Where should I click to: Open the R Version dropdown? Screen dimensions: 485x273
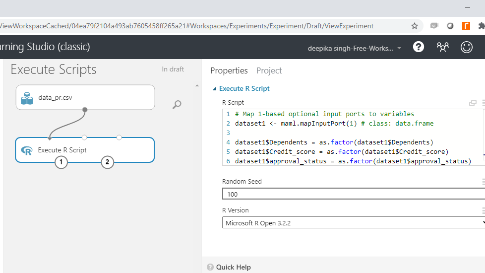pyautogui.click(x=354, y=222)
